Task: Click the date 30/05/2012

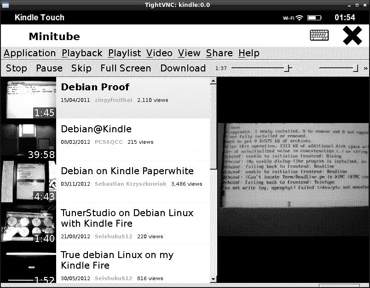Action: click(x=75, y=278)
